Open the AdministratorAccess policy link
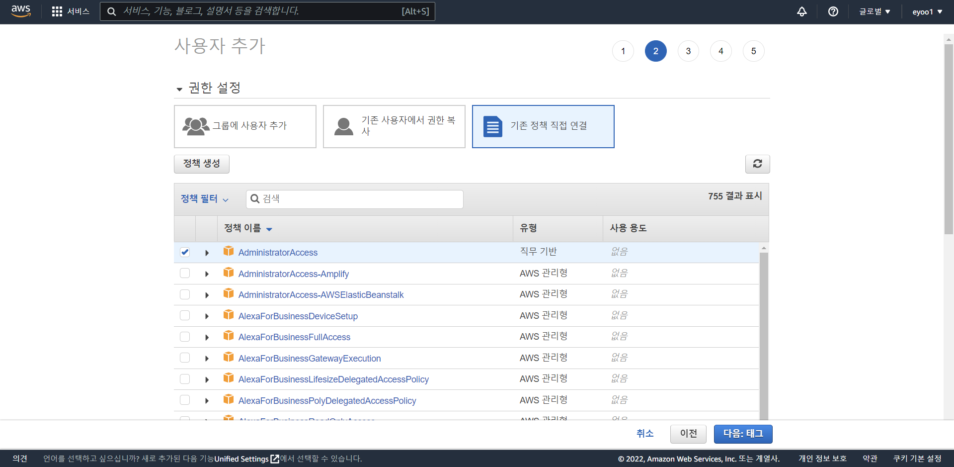 [278, 253]
